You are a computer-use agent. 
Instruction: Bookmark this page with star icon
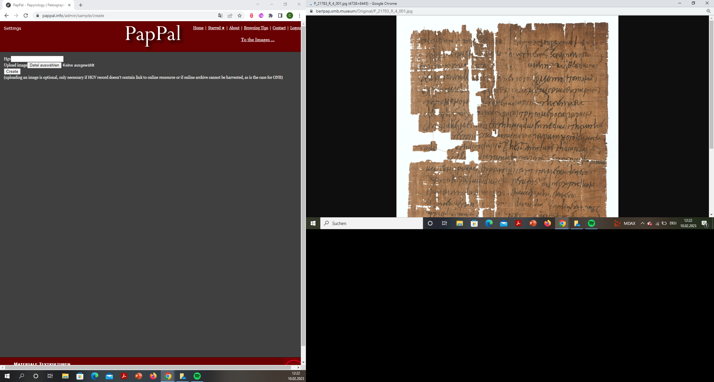point(240,16)
